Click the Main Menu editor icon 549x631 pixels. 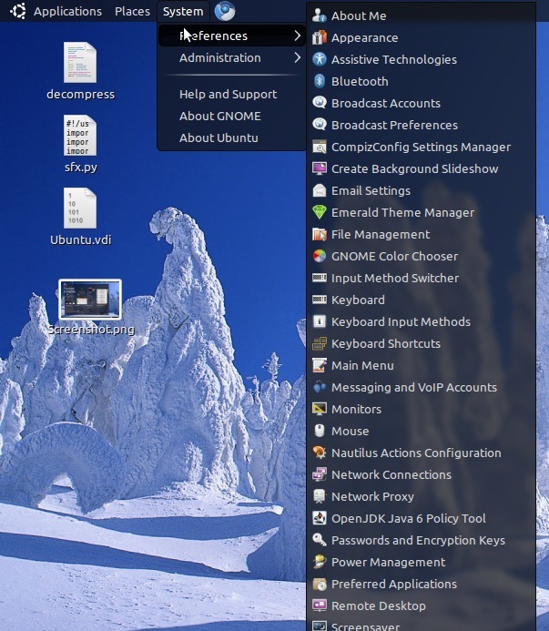[x=320, y=365]
